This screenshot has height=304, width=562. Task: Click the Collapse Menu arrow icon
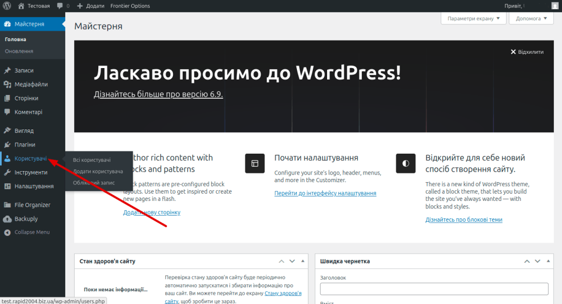pos(7,232)
